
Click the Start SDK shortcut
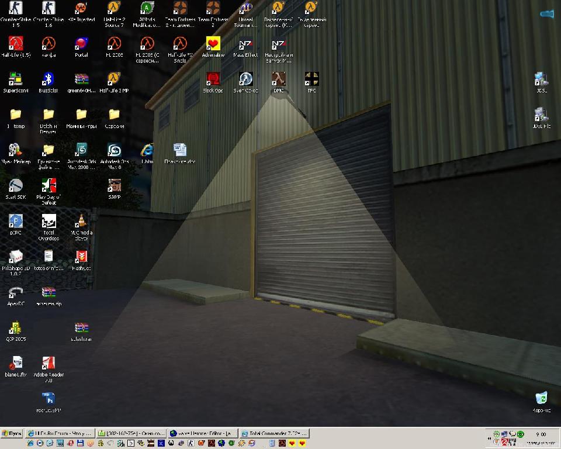tap(15, 189)
